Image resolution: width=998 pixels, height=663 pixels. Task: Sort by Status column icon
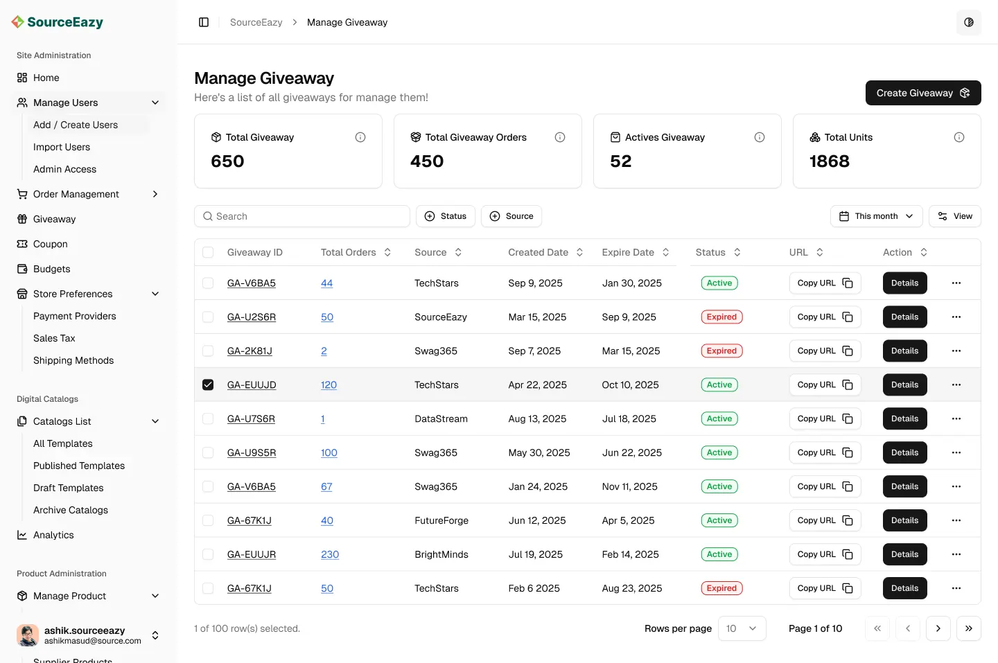[737, 252]
